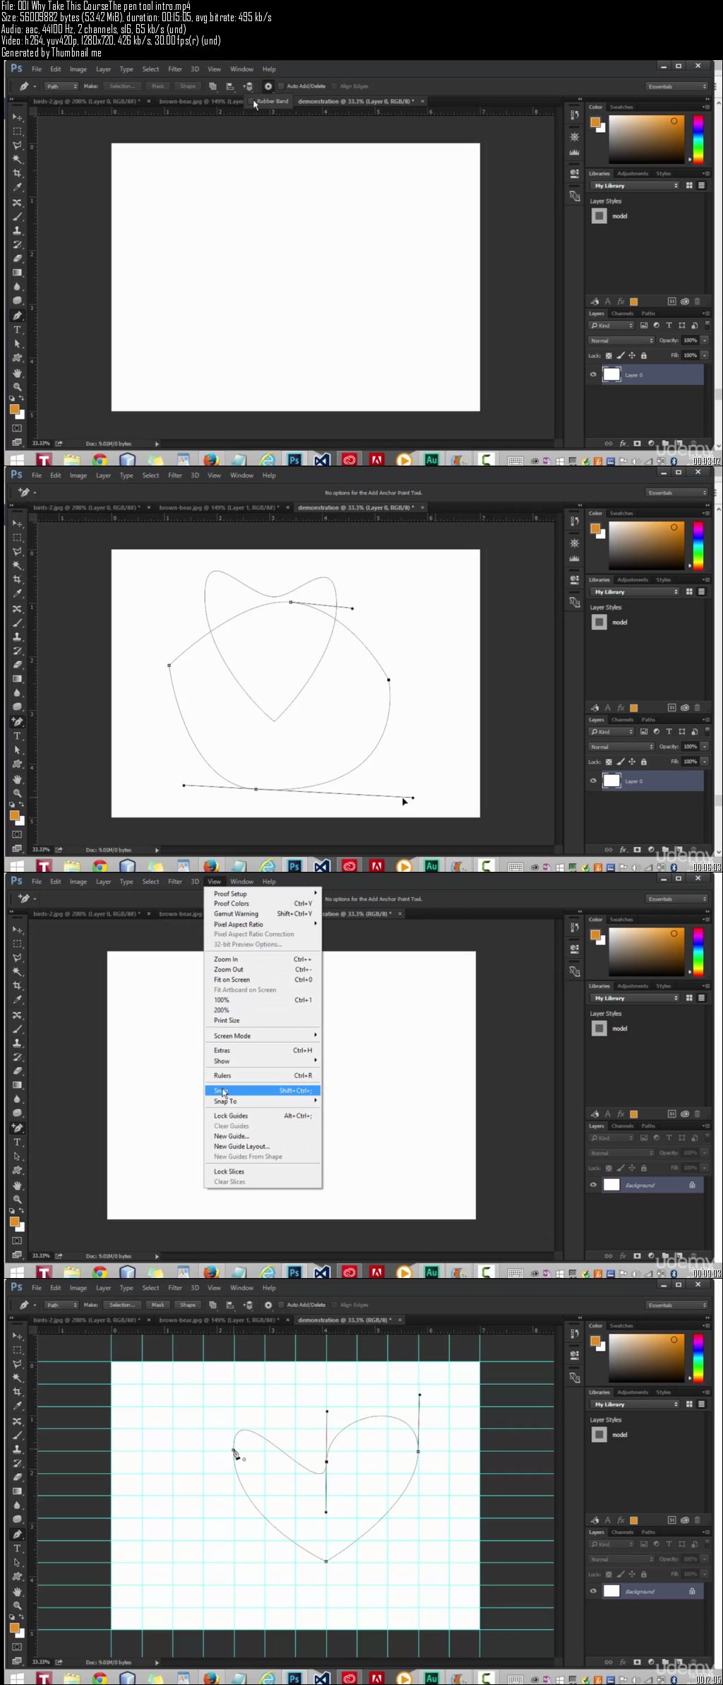This screenshot has height=1685, width=723.
Task: Select Lasso tool in the 00:03:02 frame
Action: tap(18, 146)
